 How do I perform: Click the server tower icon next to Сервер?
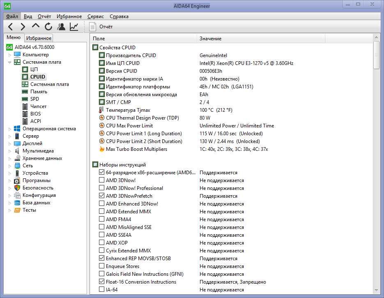[x=17, y=136]
